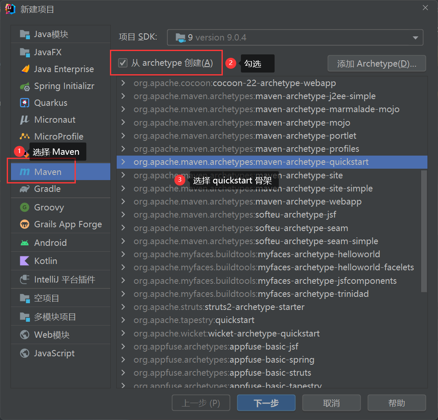Click the Java模块 folder icon
The image size is (438, 420).
pyautogui.click(x=25, y=35)
